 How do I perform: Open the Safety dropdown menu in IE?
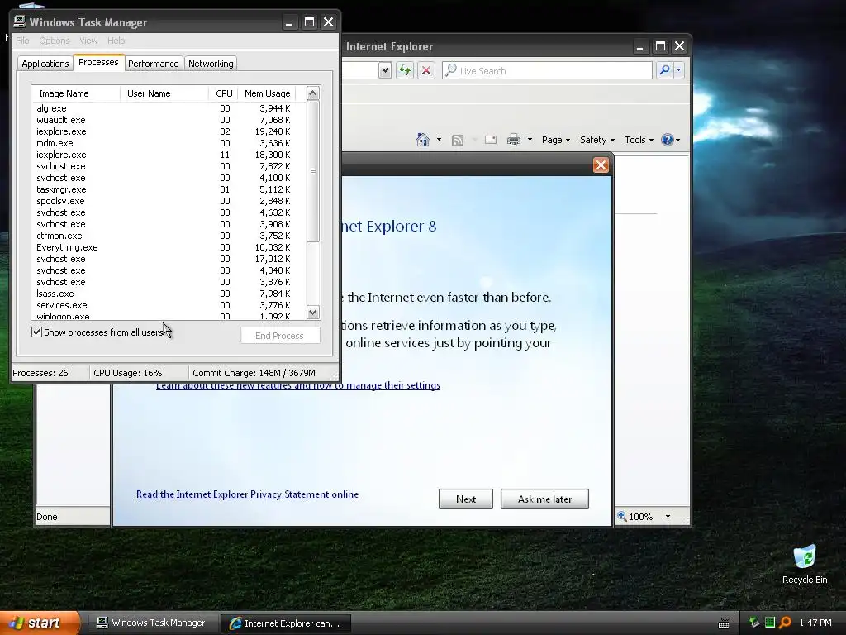tap(596, 140)
